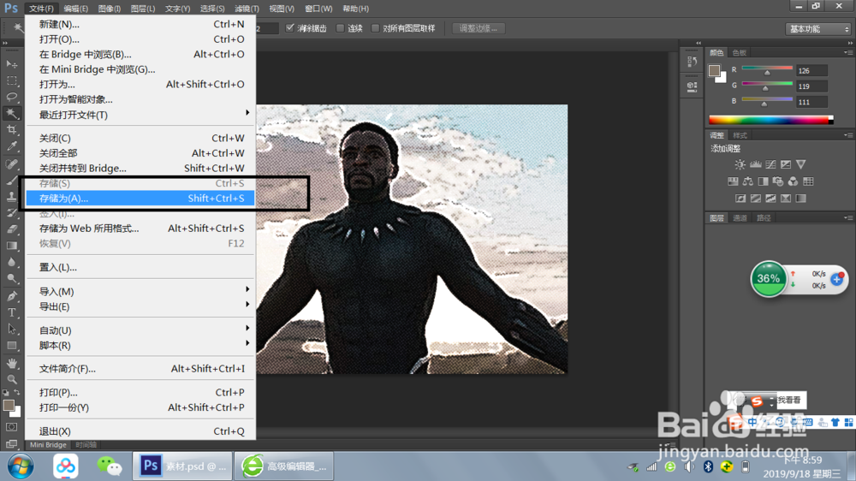Choose 存储为(A)... from File menu
This screenshot has height=481, width=856.
[141, 199]
